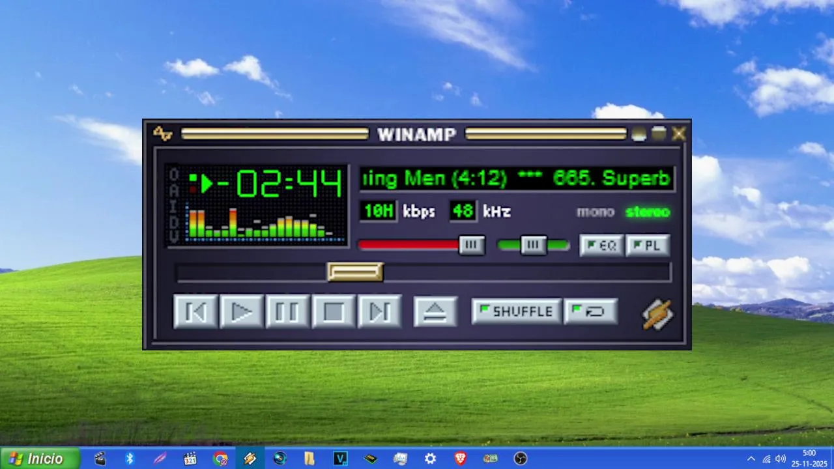Click the scrolling song title display
Screen dimensions: 834x469
click(x=517, y=178)
